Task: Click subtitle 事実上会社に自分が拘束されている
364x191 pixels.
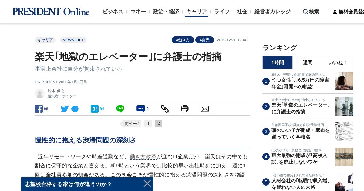Action: click(79, 69)
